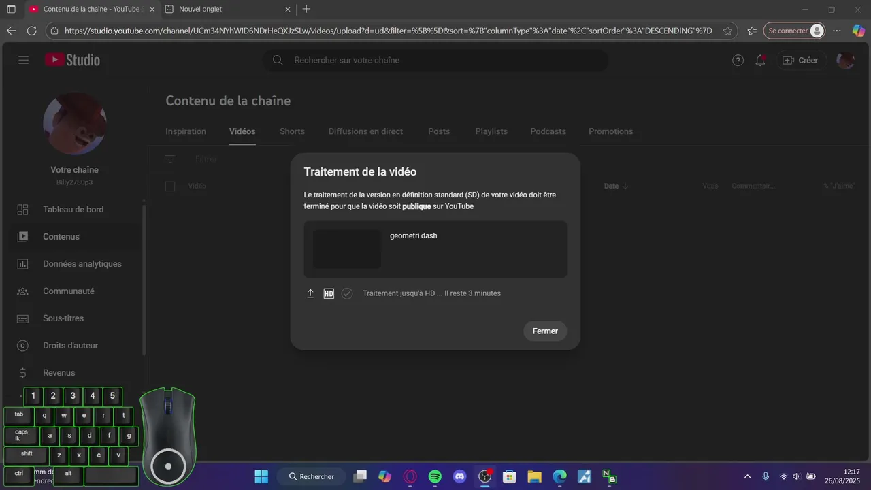
Task: Sort by the Date column header
Action: [616, 186]
